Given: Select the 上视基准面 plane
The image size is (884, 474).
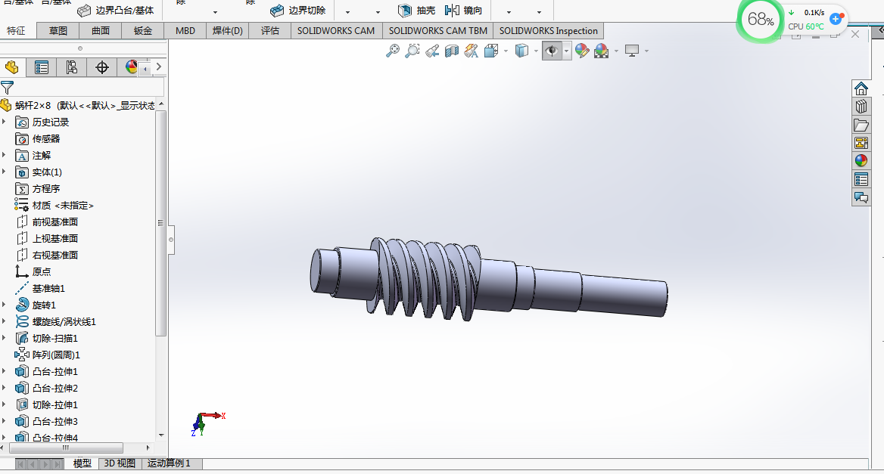Looking at the screenshot, I should (x=48, y=238).
